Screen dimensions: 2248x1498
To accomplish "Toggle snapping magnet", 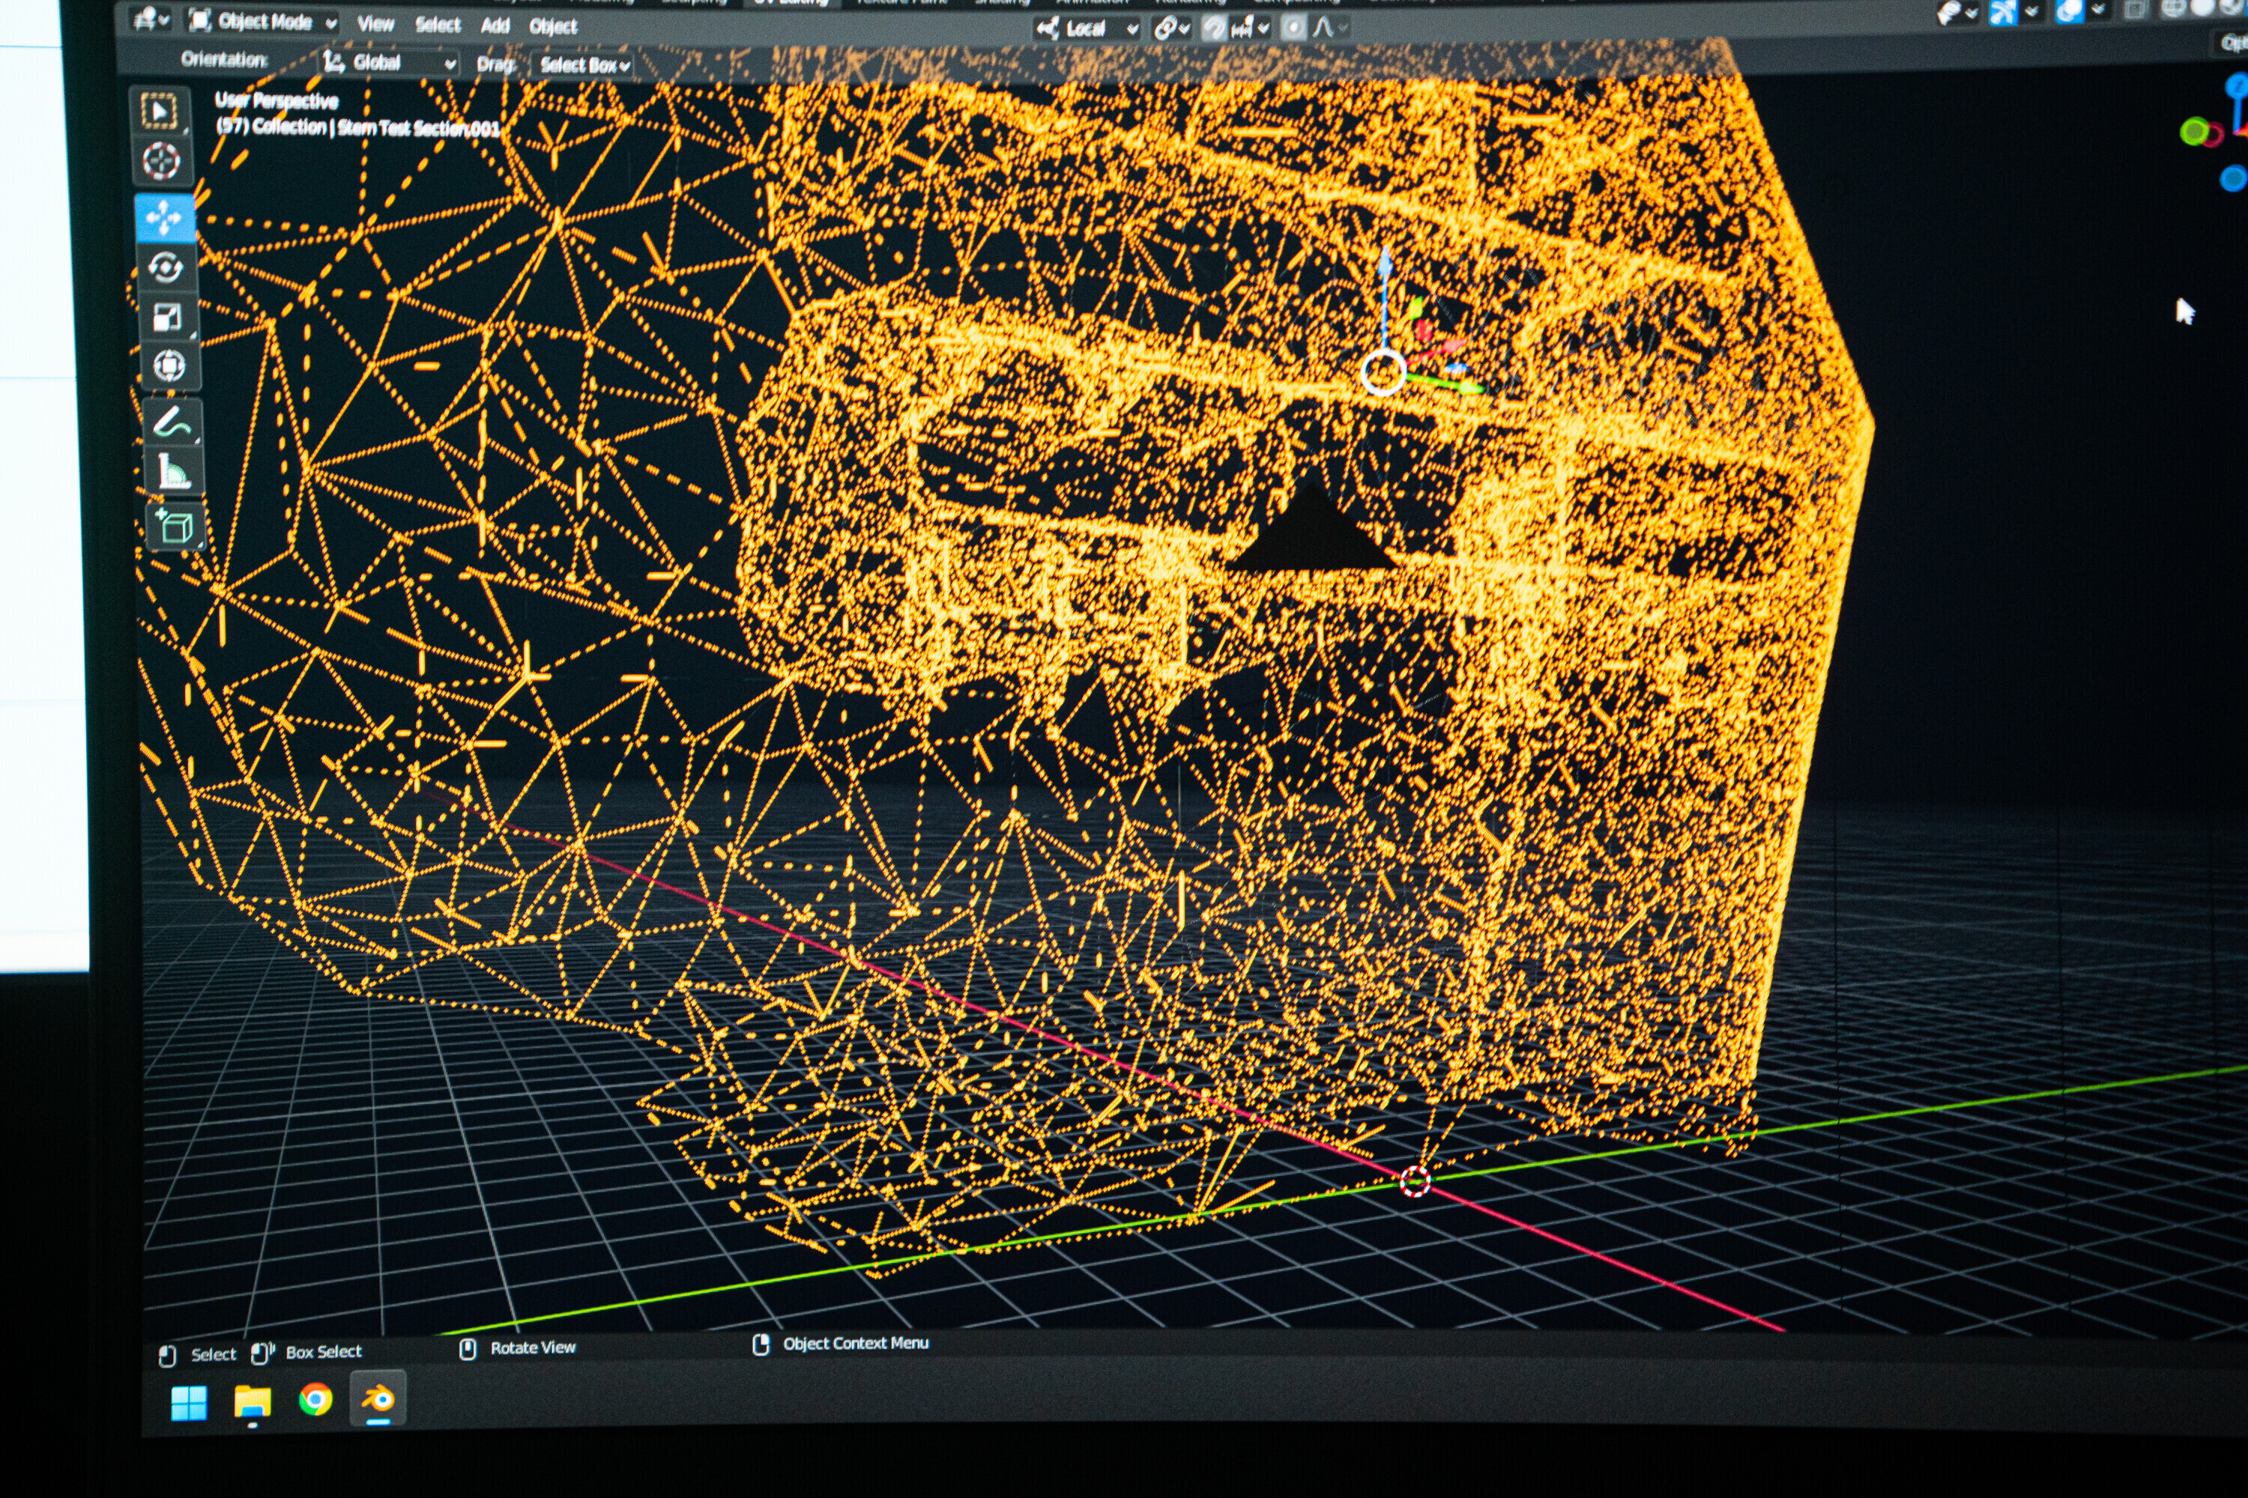I will (1214, 28).
